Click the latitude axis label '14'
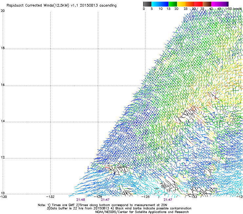 pyautogui.click(x=3, y=121)
